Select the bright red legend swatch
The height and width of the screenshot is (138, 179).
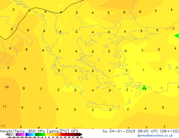coord(62,134)
